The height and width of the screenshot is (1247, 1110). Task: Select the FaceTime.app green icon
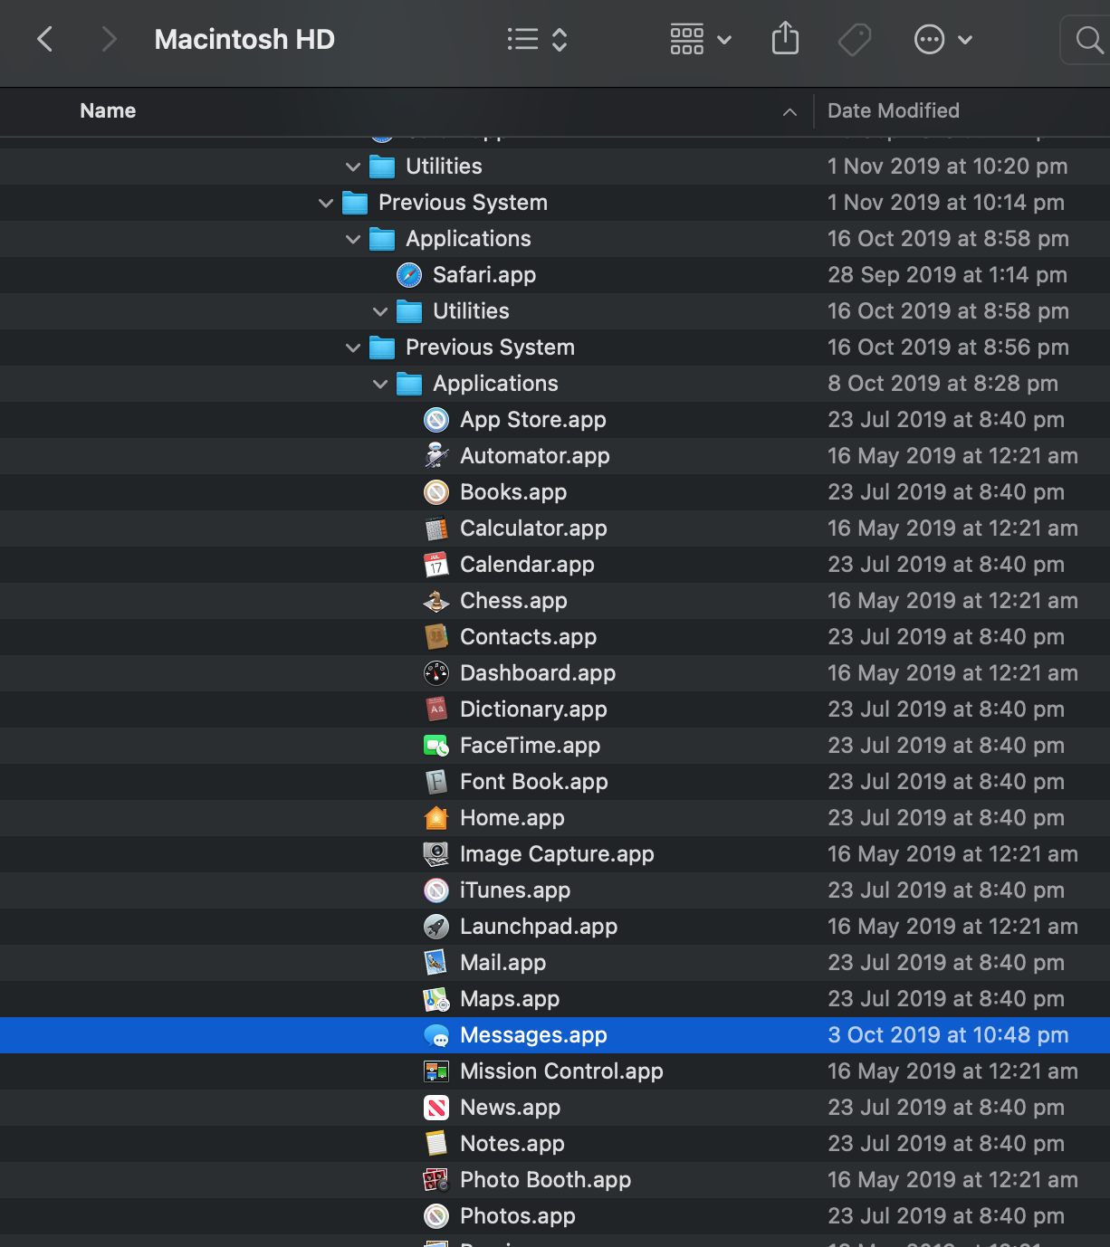click(x=436, y=746)
